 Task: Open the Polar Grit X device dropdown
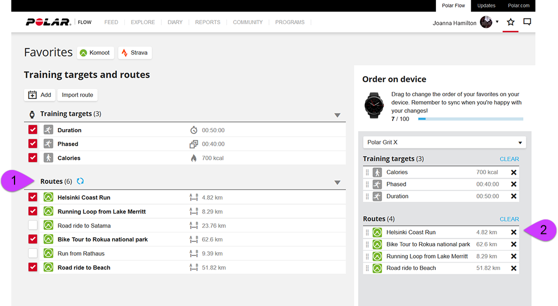pos(444,143)
